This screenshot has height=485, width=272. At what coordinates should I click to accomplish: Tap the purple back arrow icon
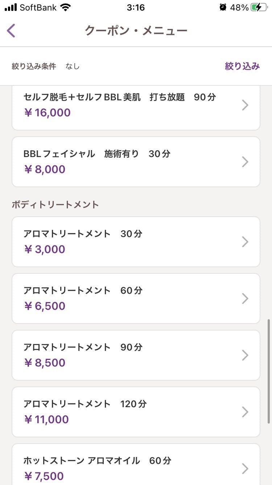[11, 31]
